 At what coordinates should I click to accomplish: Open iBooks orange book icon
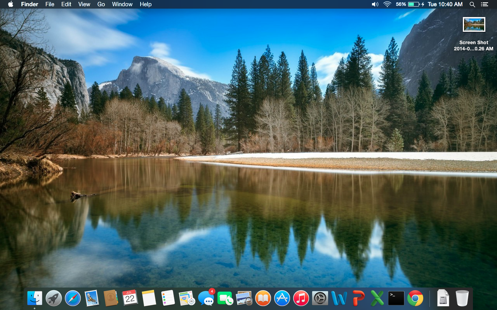(263, 298)
